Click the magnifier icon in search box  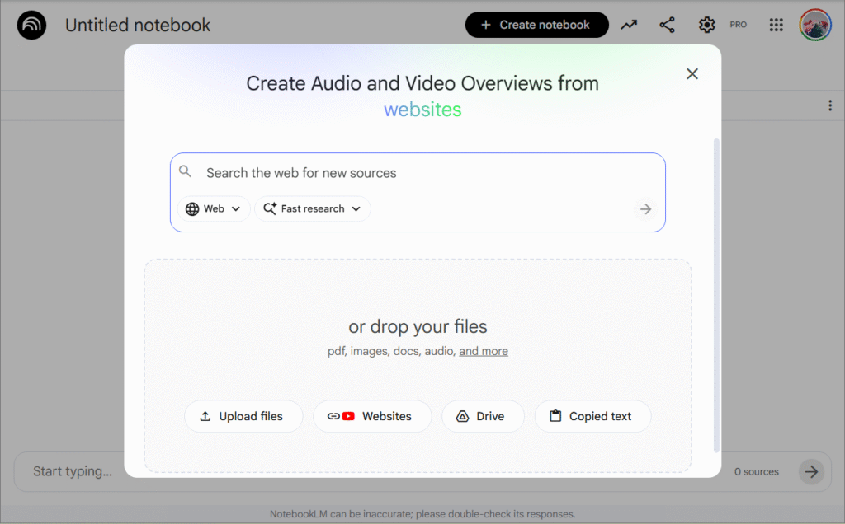[186, 172]
